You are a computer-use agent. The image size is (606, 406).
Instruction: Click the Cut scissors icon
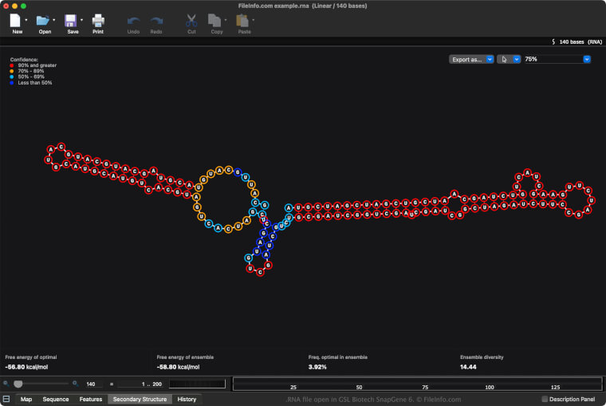tap(191, 20)
